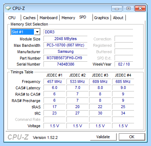
Task: Show the About tab
Action: pos(118,18)
